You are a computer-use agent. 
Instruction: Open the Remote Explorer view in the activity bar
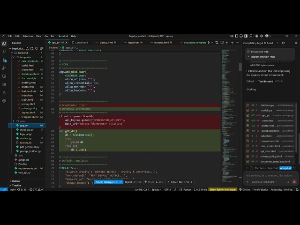(4, 76)
